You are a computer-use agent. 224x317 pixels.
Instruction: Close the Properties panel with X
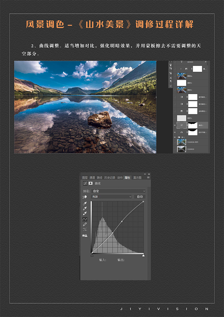coord(149,174)
